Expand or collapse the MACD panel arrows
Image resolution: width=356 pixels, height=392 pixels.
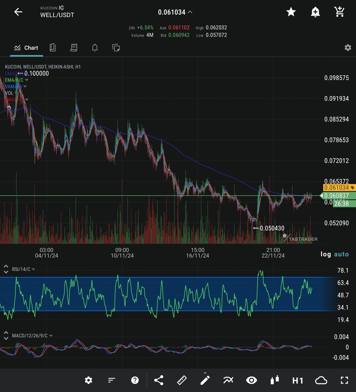coord(6,335)
